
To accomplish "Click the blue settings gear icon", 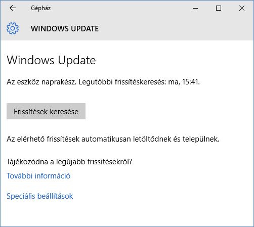I will (x=13, y=28).
